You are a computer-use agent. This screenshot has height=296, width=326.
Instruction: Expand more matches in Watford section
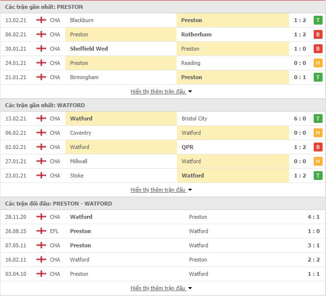[161, 190]
